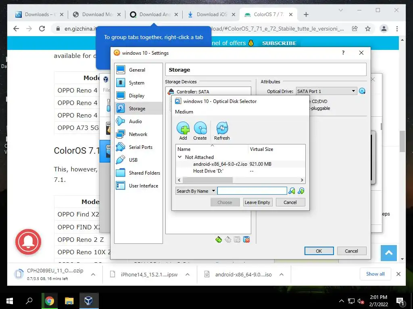The width and height of the screenshot is (413, 309).
Task: Bookmark this page with star icon
Action: tap(368, 29)
